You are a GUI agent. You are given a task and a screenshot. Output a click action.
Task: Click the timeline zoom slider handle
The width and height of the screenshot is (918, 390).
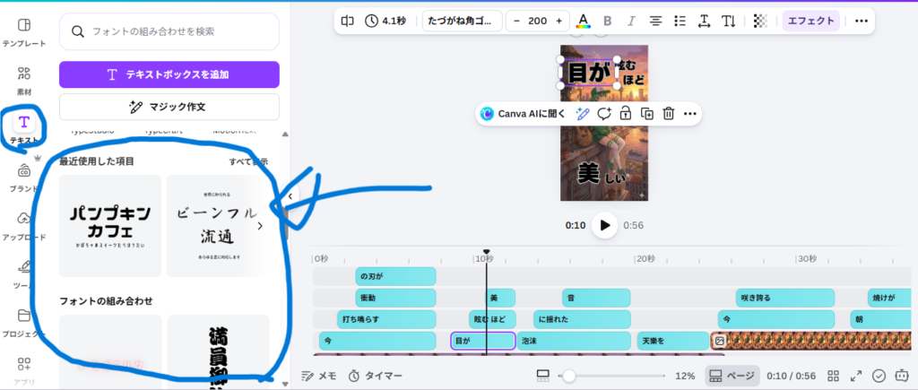click(568, 376)
